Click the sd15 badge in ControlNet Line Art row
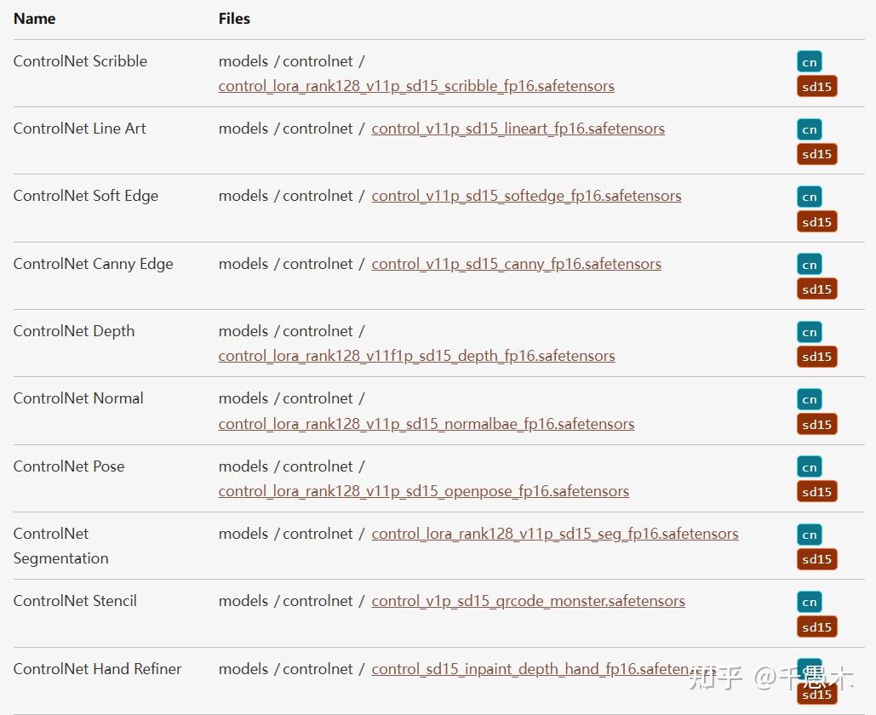The height and width of the screenshot is (715, 876). click(816, 154)
